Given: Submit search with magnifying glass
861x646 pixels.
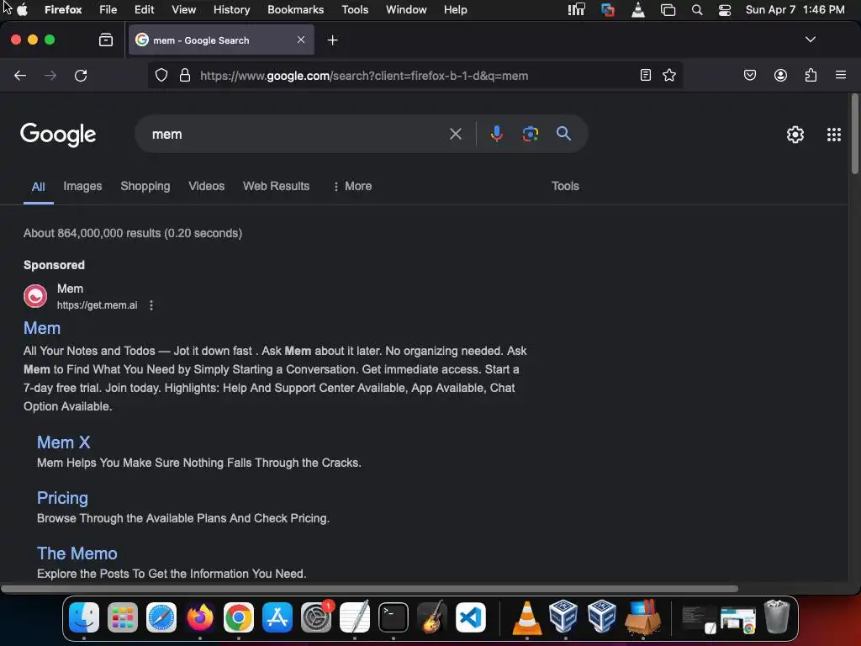Looking at the screenshot, I should [563, 134].
